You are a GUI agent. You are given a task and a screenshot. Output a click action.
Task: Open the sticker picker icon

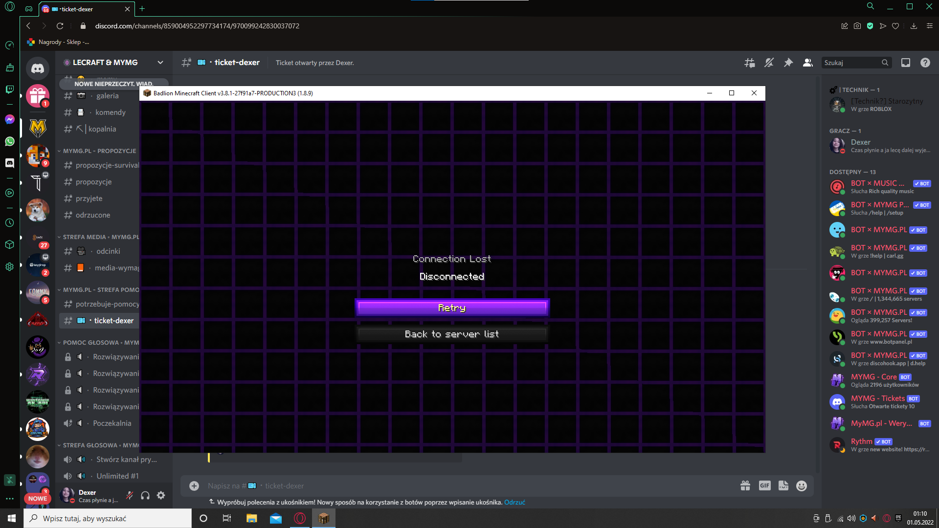click(783, 485)
